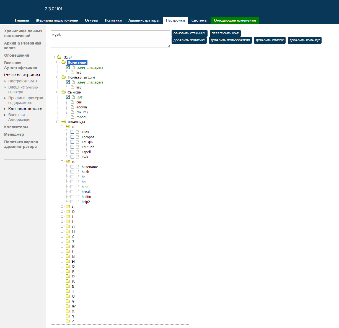Click the Добавить команду button
339x328 pixels.
[x=304, y=40]
